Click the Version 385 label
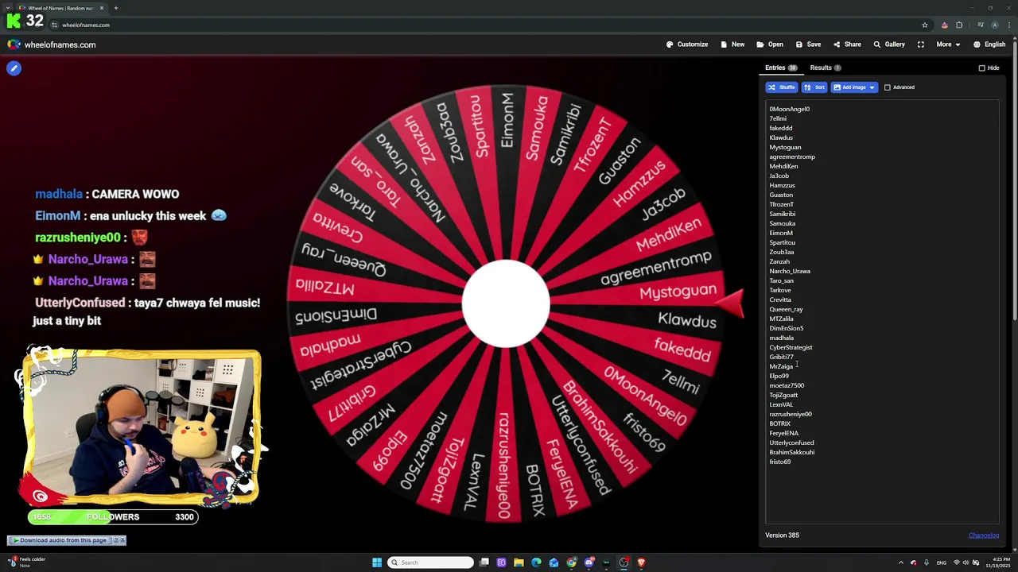 point(782,535)
